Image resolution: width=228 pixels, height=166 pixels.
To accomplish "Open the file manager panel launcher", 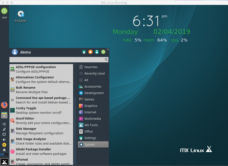I will click(4, 115).
